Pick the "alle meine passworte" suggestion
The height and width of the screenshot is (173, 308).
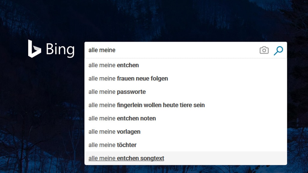point(186,92)
